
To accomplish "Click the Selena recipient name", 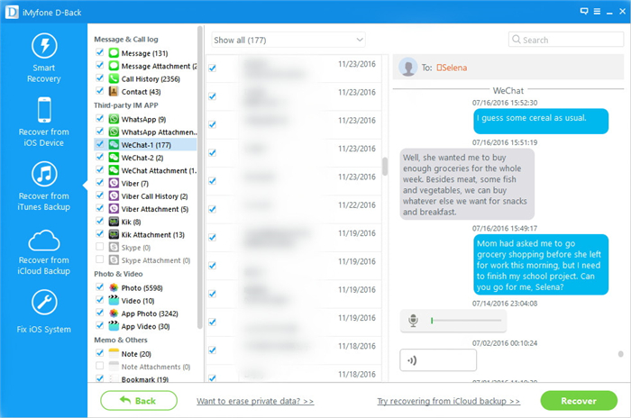I will [452, 68].
